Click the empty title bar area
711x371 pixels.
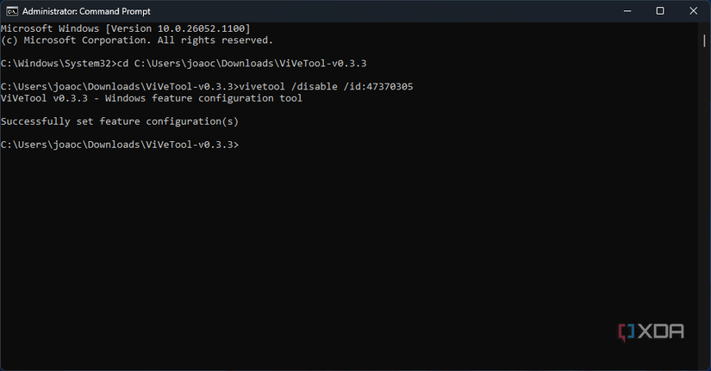click(x=388, y=10)
